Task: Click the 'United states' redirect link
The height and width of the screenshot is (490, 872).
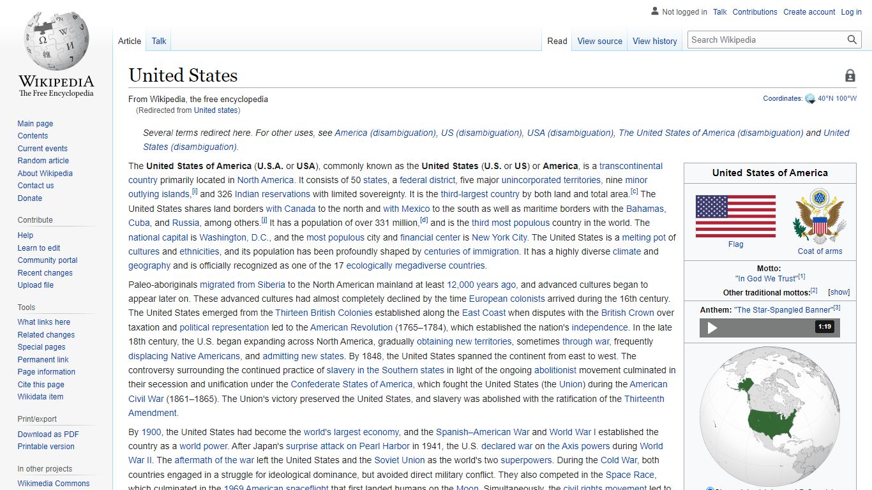Action: (216, 110)
